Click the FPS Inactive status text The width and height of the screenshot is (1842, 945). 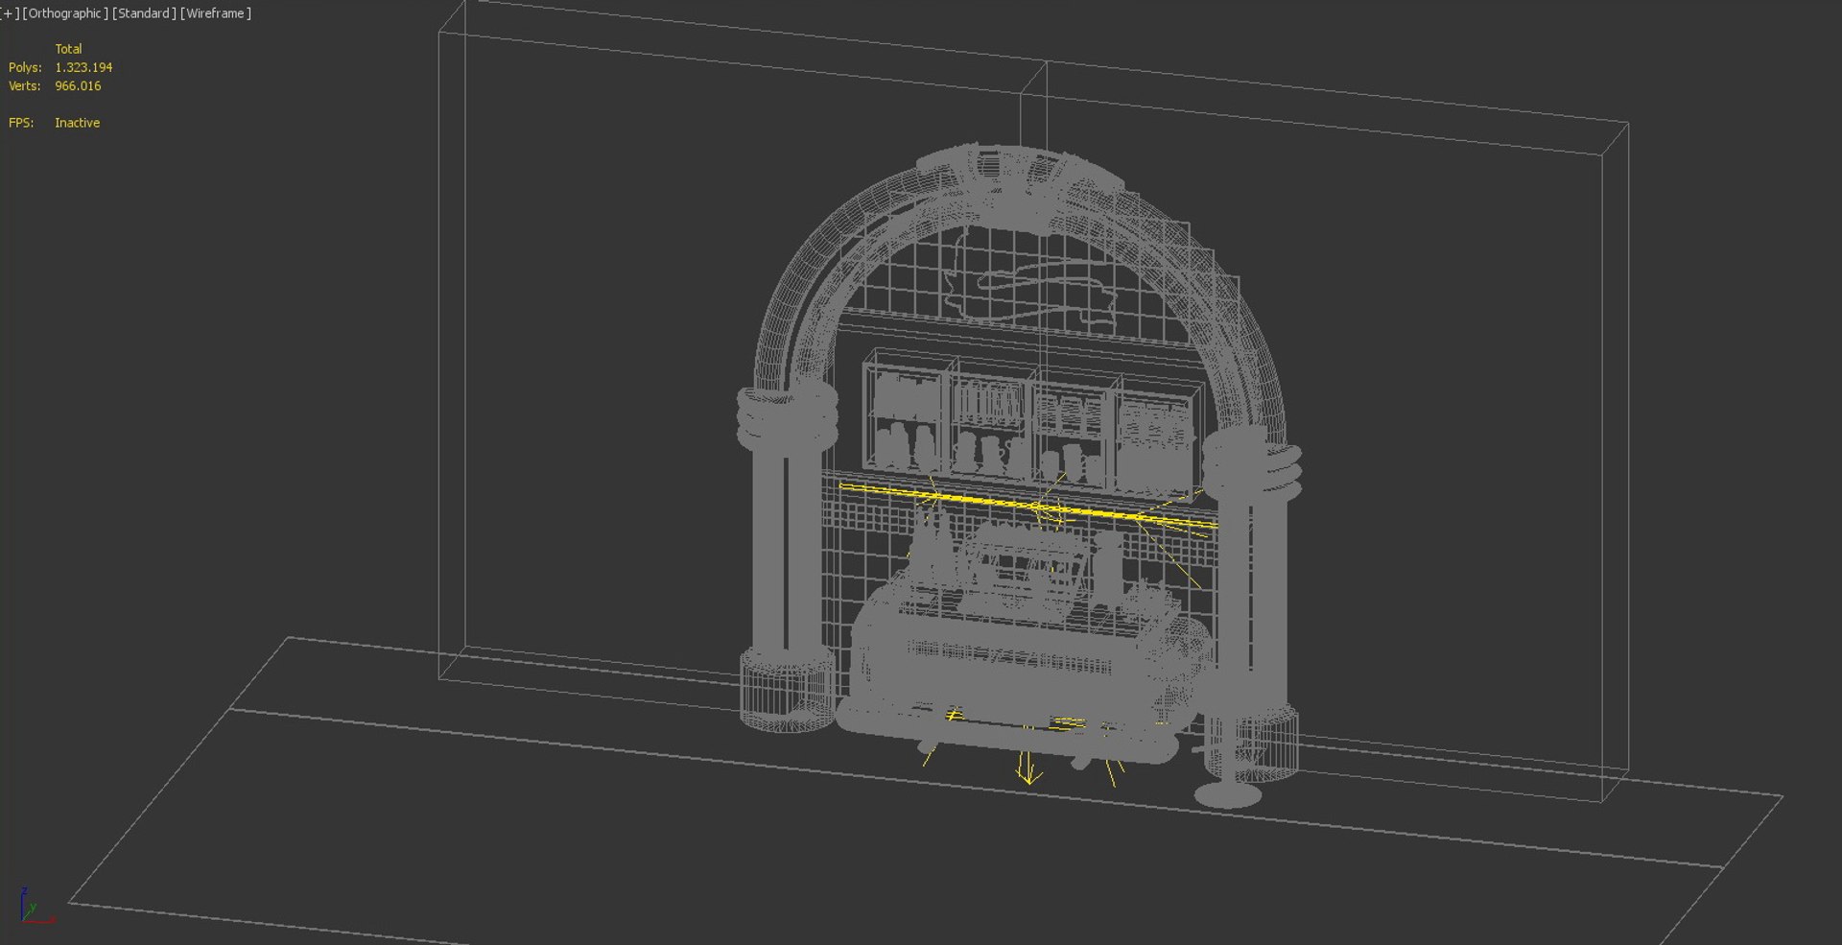(77, 123)
